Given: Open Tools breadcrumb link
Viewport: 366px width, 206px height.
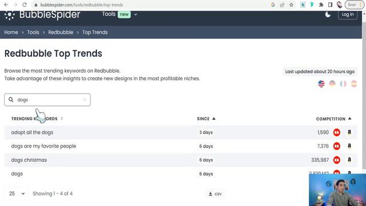Looking at the screenshot, I should (33, 32).
